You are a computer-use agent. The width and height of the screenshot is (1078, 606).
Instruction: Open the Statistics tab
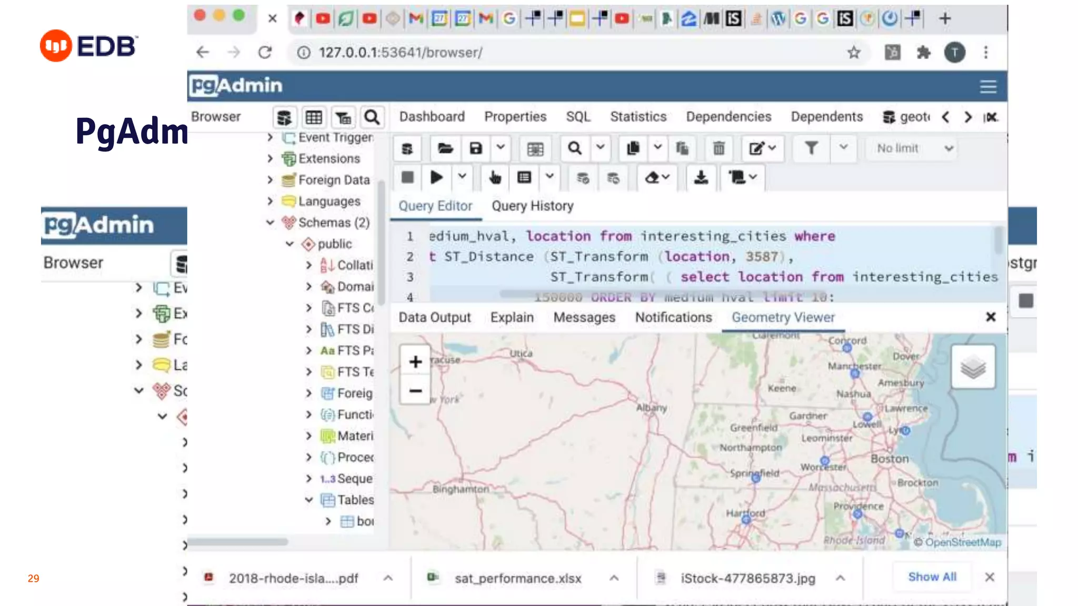(x=638, y=117)
